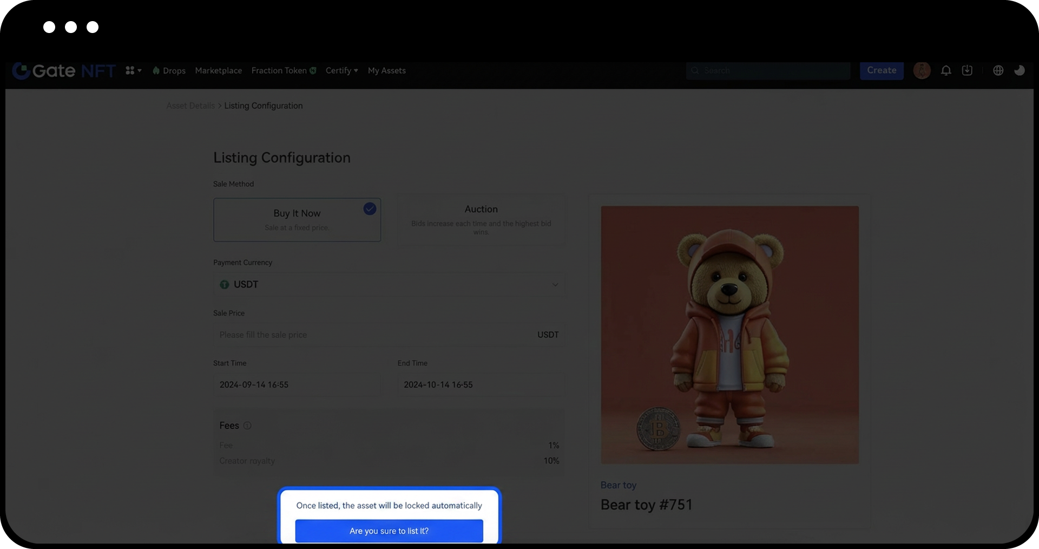Confirm with 'Are you sure to list it?'

389,531
